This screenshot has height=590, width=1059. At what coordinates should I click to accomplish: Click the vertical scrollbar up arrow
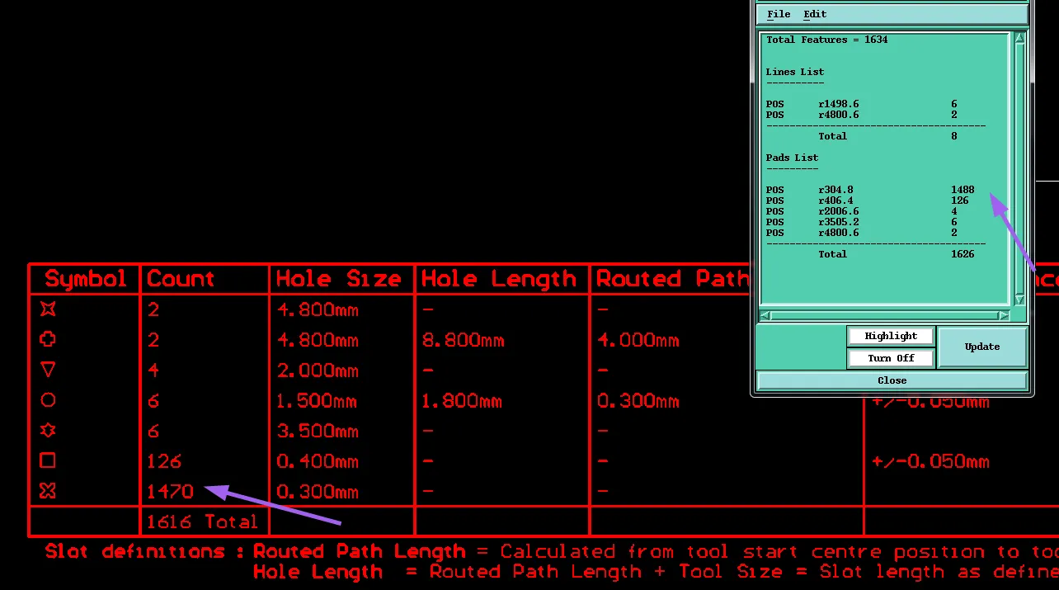[x=1019, y=38]
